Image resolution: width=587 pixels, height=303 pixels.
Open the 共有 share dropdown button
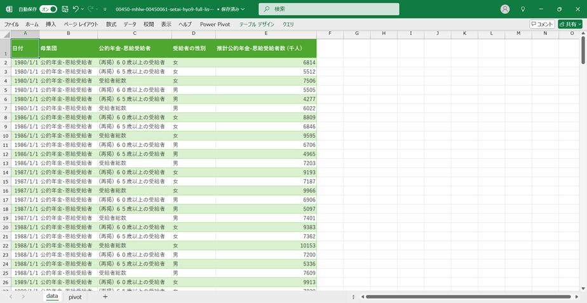pyautogui.click(x=570, y=24)
